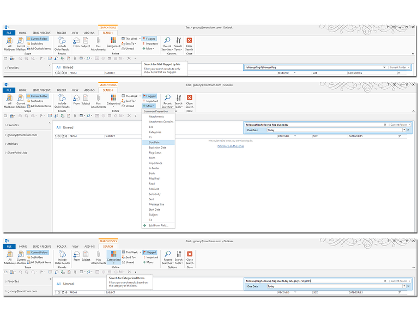Open HOME tab in top Outlook window
This screenshot has width=418, height=313.
click(23, 33)
